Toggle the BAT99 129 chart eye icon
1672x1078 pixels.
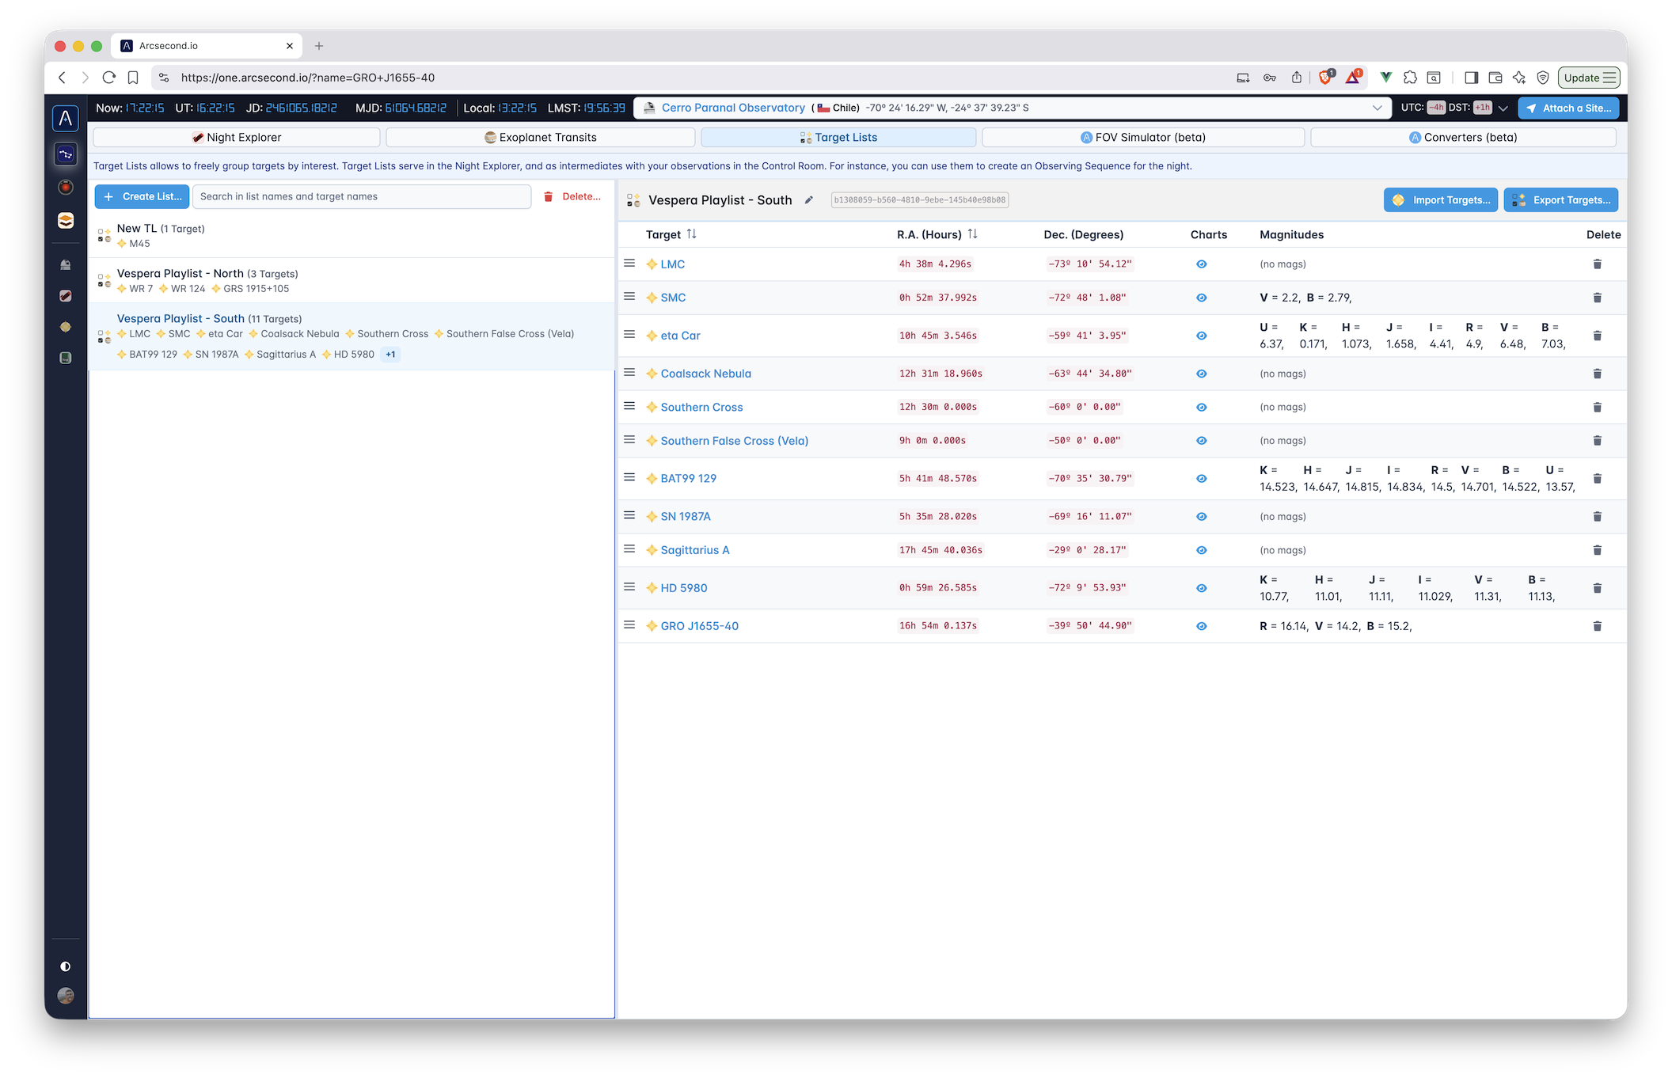point(1201,479)
